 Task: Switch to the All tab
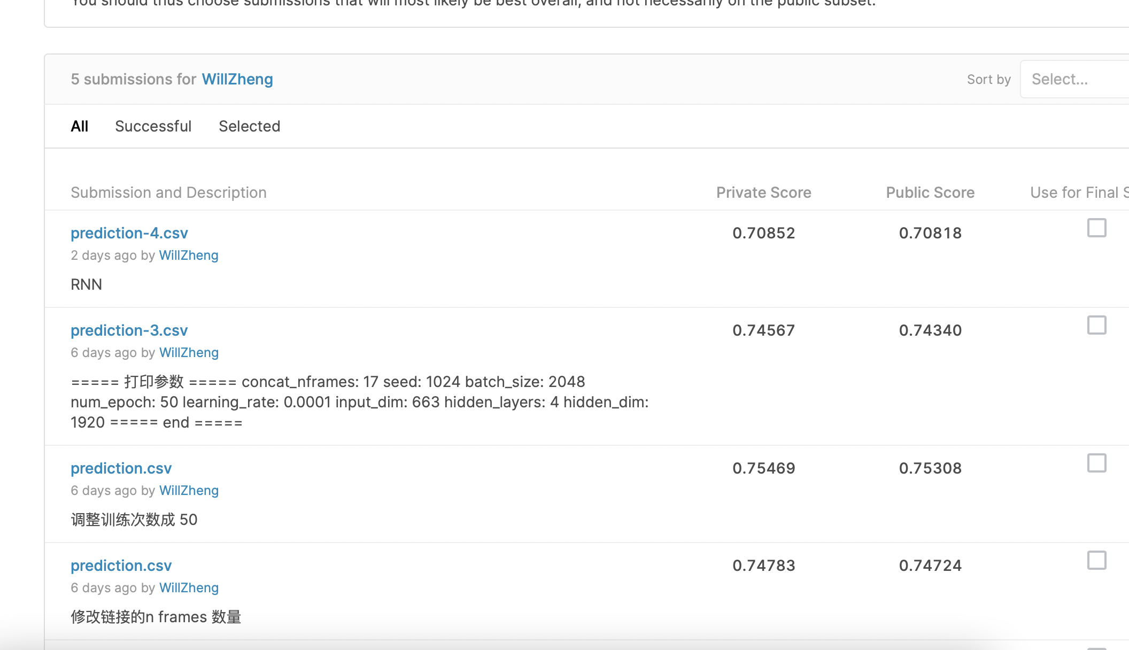tap(79, 127)
